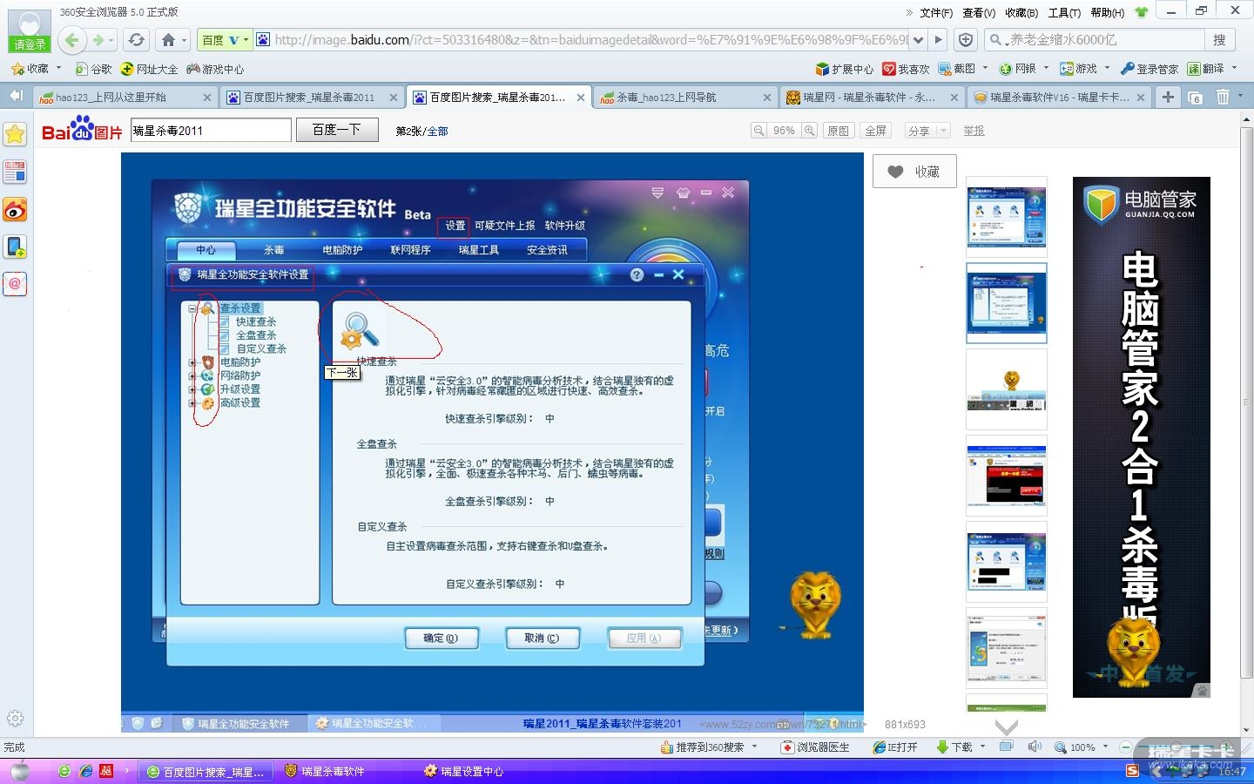
Task: Open the Weibo icon in the sidebar
Action: pyautogui.click(x=15, y=209)
